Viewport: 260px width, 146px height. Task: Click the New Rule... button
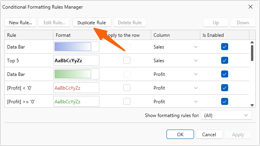20,22
